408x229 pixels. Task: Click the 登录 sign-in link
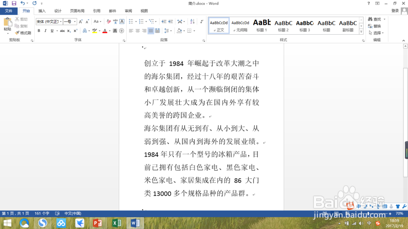pos(395,11)
